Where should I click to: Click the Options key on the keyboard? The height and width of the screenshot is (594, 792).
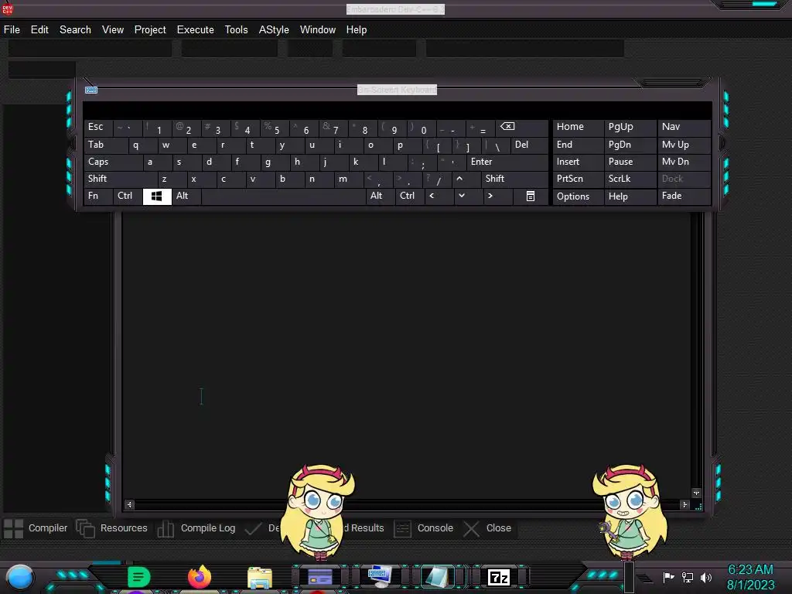pyautogui.click(x=578, y=196)
